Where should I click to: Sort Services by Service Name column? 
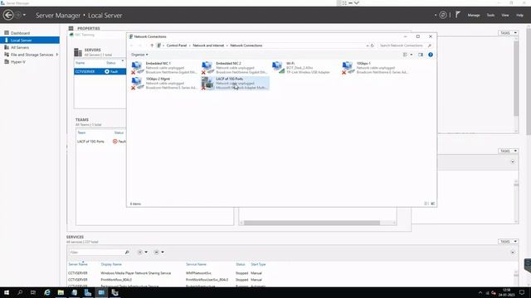196,264
